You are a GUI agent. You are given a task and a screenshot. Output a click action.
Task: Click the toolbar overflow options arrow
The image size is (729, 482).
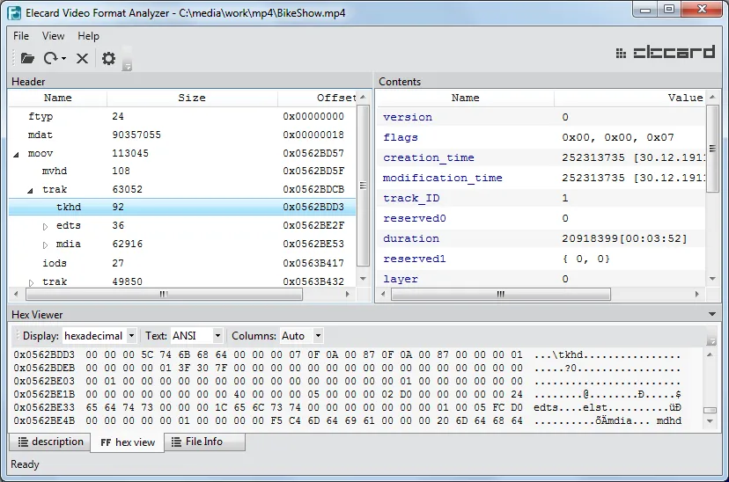[128, 65]
